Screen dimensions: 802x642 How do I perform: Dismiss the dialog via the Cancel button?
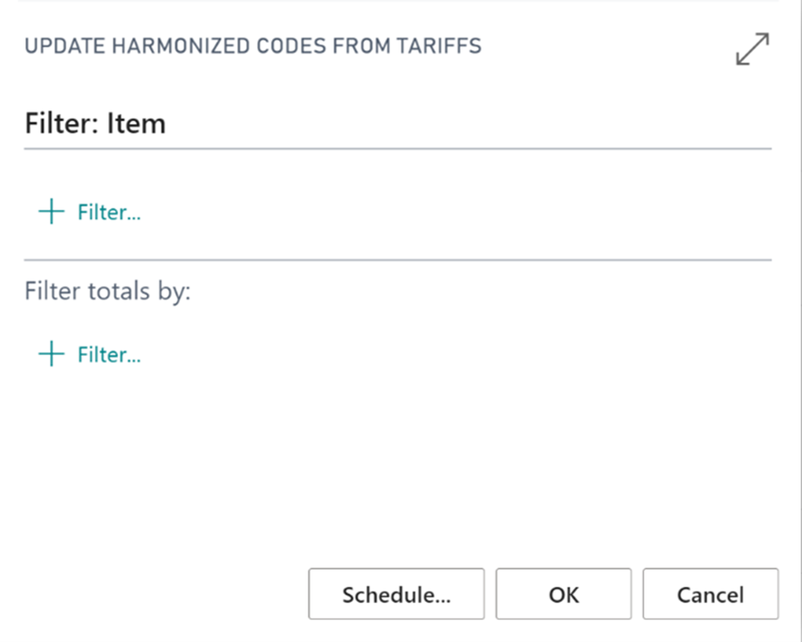(x=711, y=594)
